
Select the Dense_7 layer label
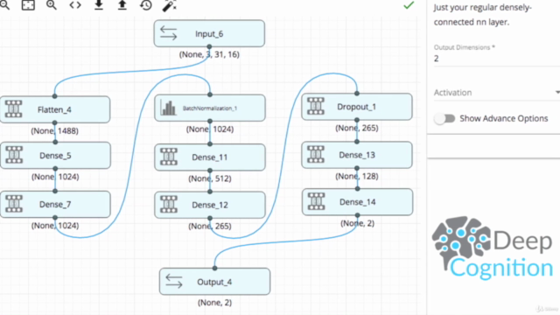(x=55, y=205)
